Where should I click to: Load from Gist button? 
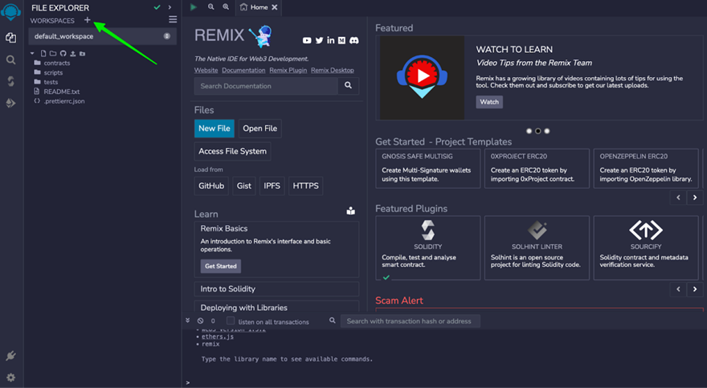click(x=244, y=186)
